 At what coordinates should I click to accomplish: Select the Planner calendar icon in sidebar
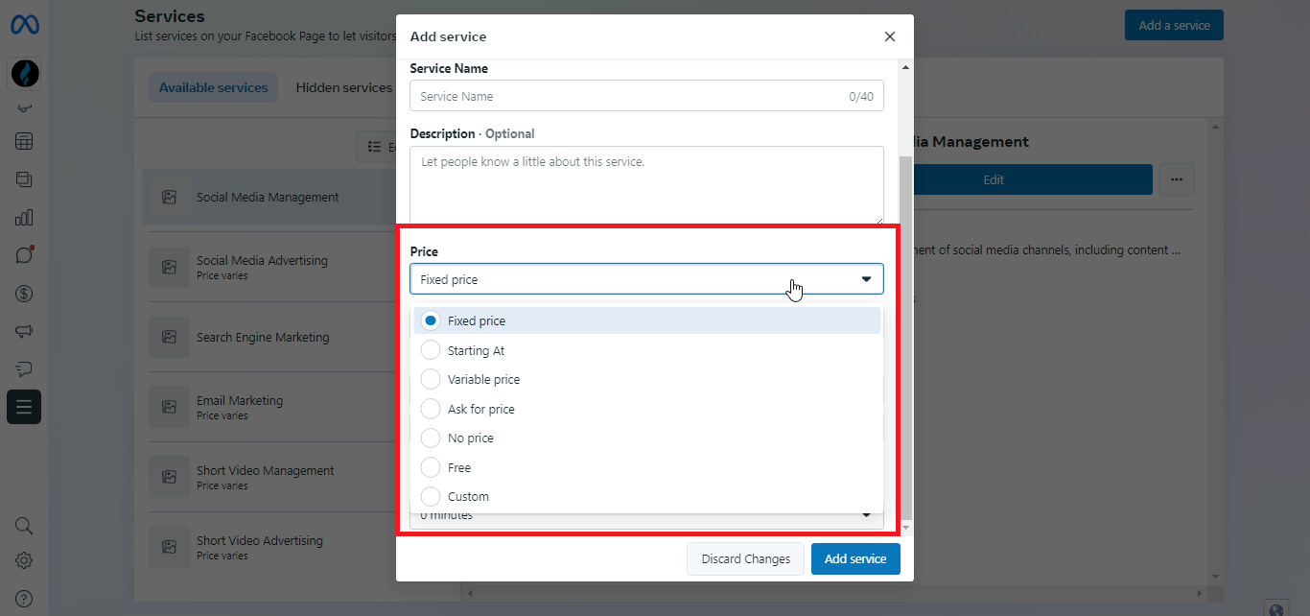[x=24, y=142]
